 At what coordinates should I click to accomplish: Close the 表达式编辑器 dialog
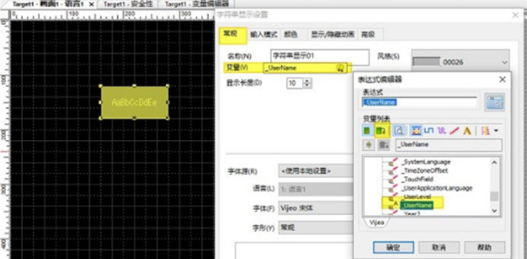click(x=502, y=79)
